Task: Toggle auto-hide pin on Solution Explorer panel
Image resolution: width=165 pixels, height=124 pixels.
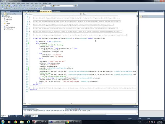Action: tap(20, 11)
